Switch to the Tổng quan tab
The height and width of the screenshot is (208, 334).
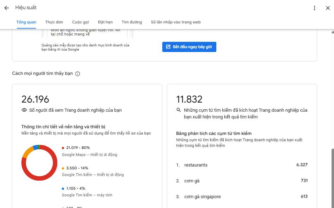tap(26, 22)
